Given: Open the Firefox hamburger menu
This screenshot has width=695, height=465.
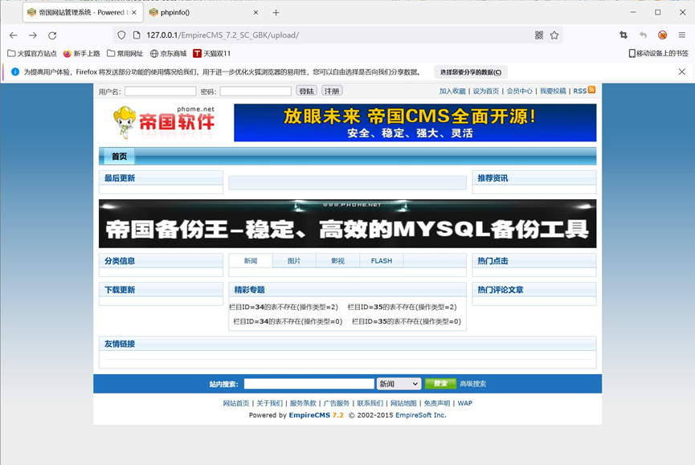Looking at the screenshot, I should [x=682, y=35].
